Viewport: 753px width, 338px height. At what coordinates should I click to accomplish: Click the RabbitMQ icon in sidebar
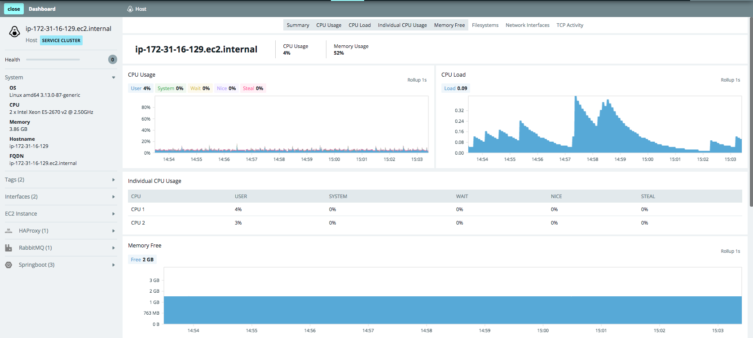tap(9, 248)
